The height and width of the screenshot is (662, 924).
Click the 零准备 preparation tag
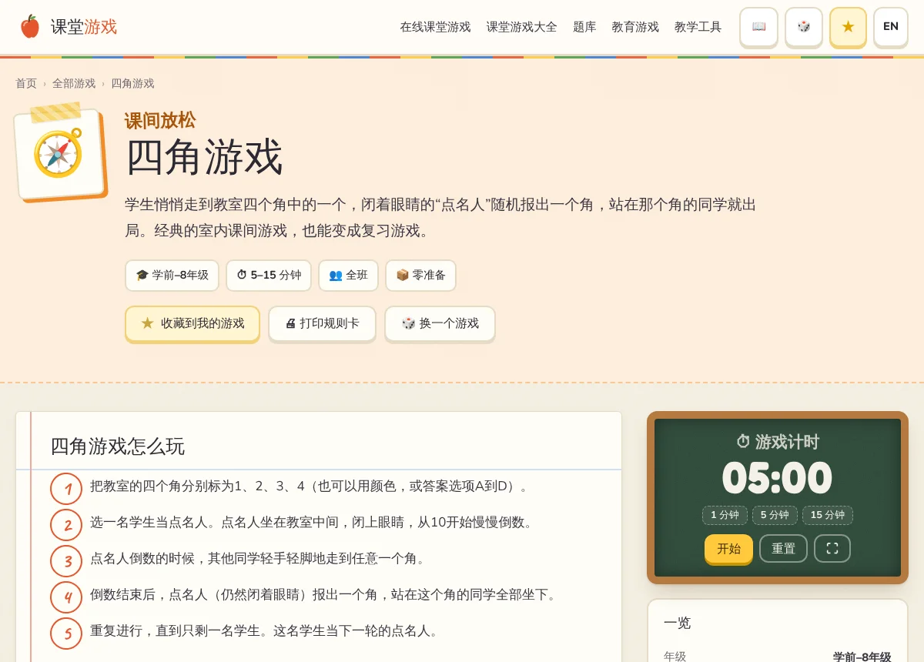coord(420,276)
